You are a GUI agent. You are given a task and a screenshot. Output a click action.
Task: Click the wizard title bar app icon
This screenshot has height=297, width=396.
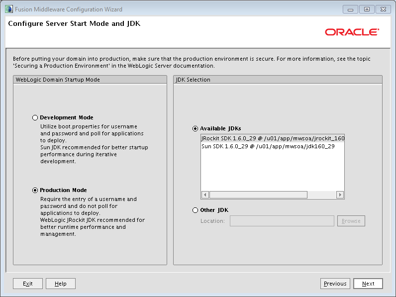pos(9,9)
